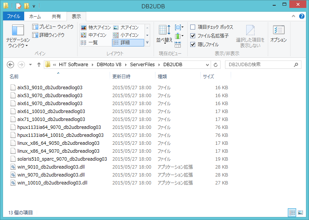Open folder オプション
309x220 pixels.
pyautogui.click(x=278, y=34)
